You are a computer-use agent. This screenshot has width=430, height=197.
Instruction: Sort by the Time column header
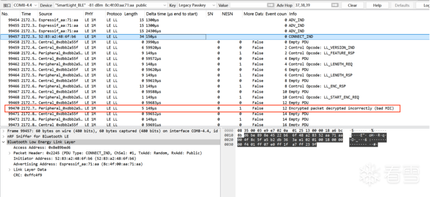click(x=28, y=14)
